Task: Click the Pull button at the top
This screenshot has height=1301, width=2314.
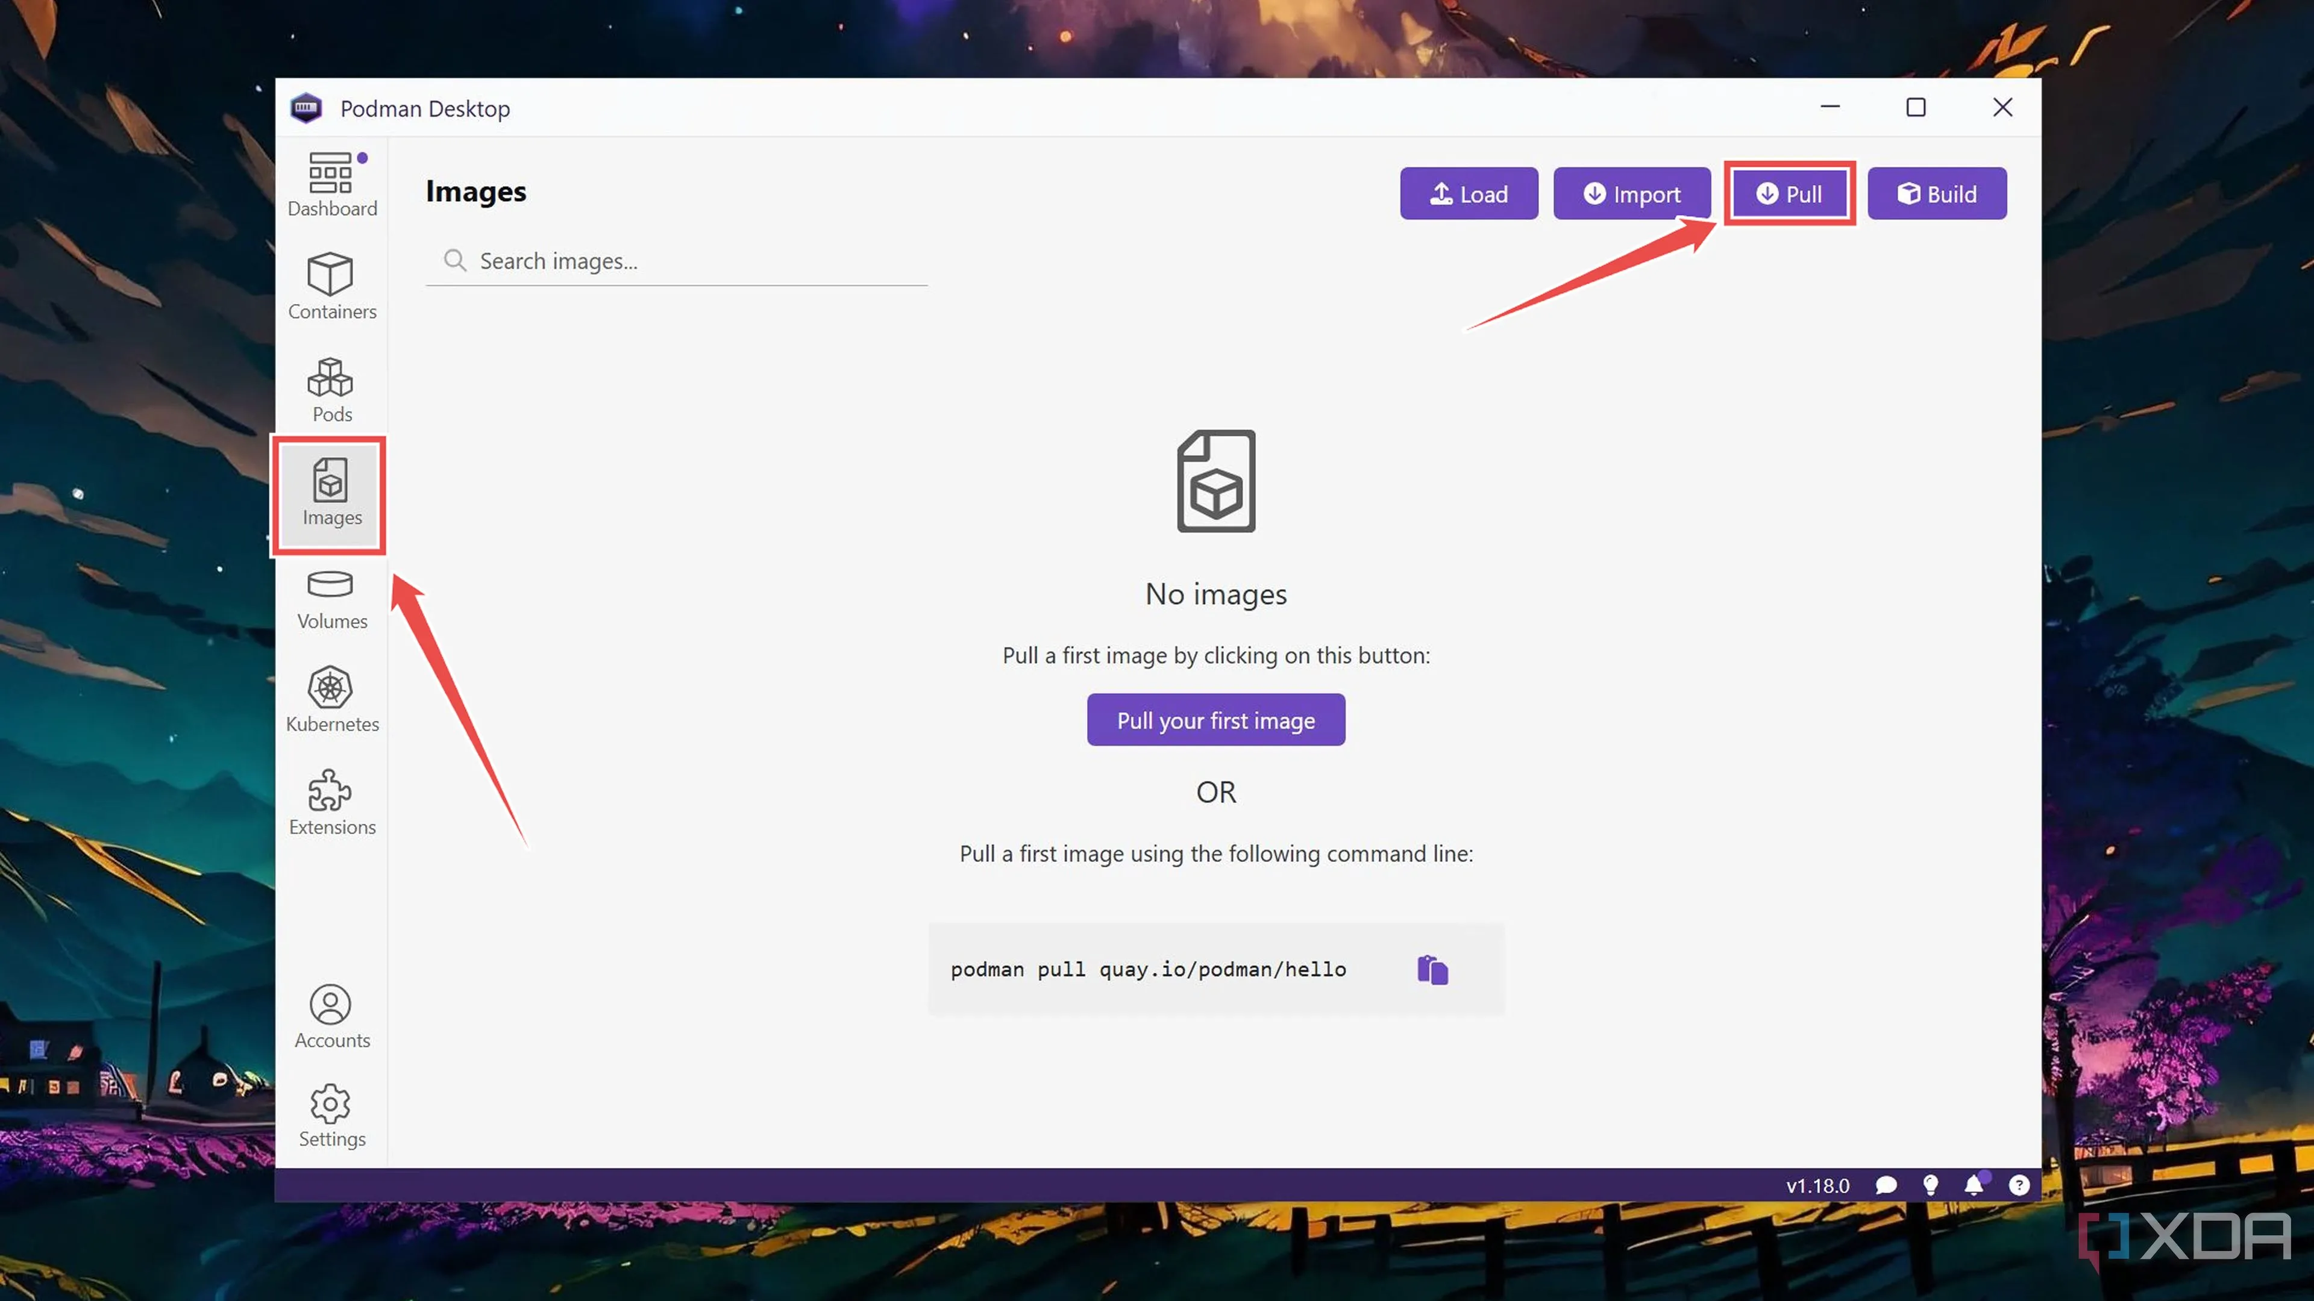Action: click(1789, 194)
